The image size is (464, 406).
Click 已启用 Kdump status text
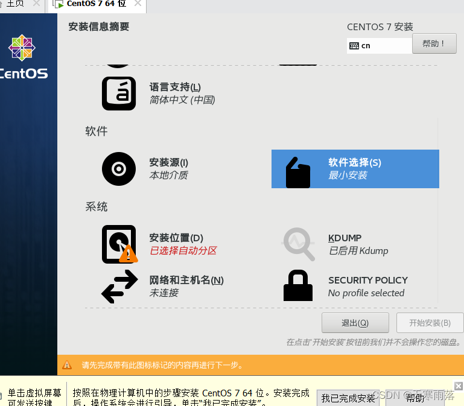point(358,250)
